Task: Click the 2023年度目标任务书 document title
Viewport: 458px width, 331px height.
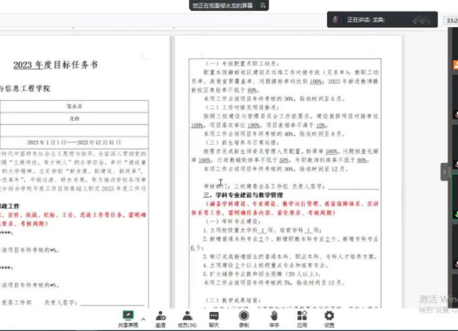Action: point(55,65)
